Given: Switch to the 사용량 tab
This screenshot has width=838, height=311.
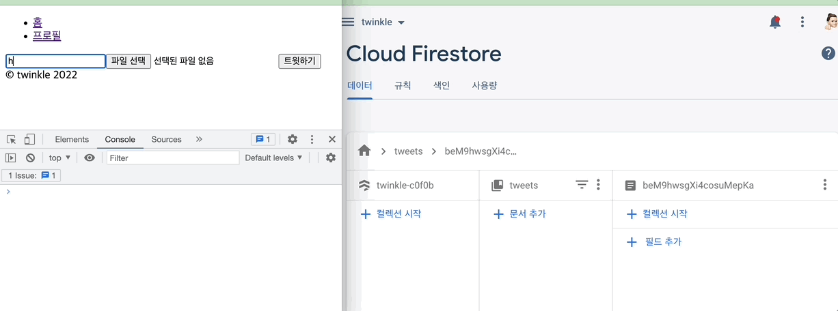Looking at the screenshot, I should [484, 86].
